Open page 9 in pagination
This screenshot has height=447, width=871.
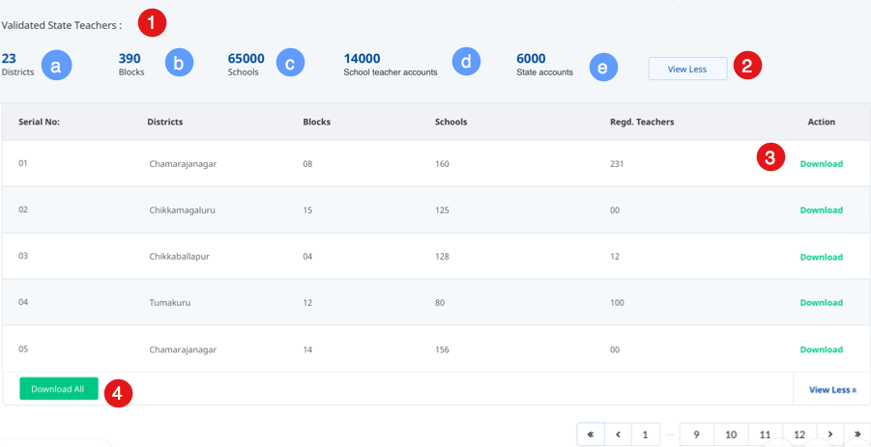[x=696, y=434]
